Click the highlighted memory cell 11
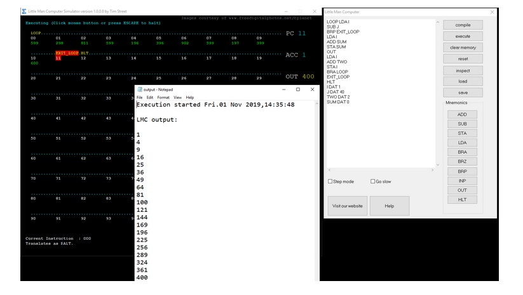The image size is (523, 295). click(58, 58)
